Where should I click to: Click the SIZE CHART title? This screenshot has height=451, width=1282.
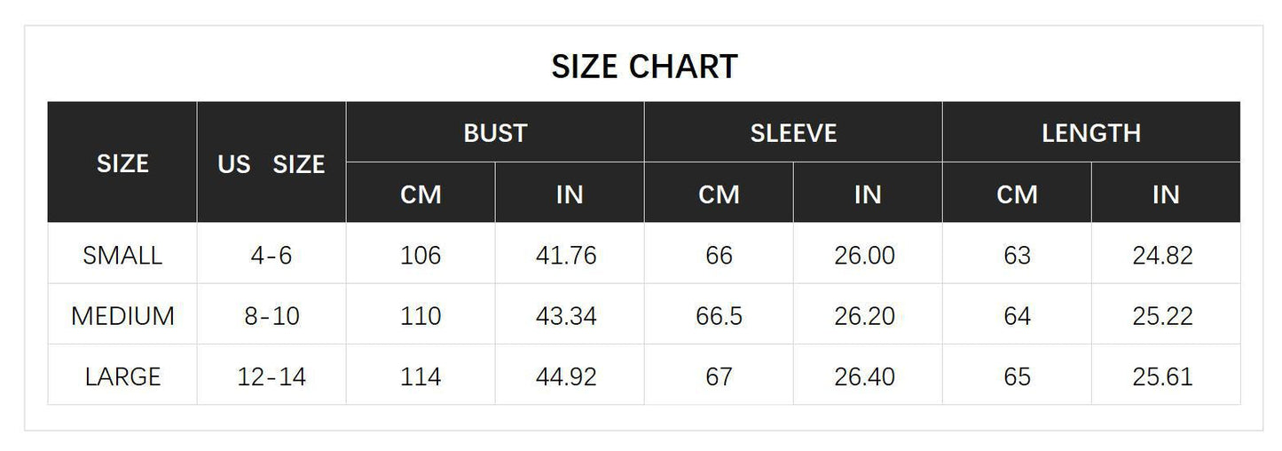tap(644, 67)
